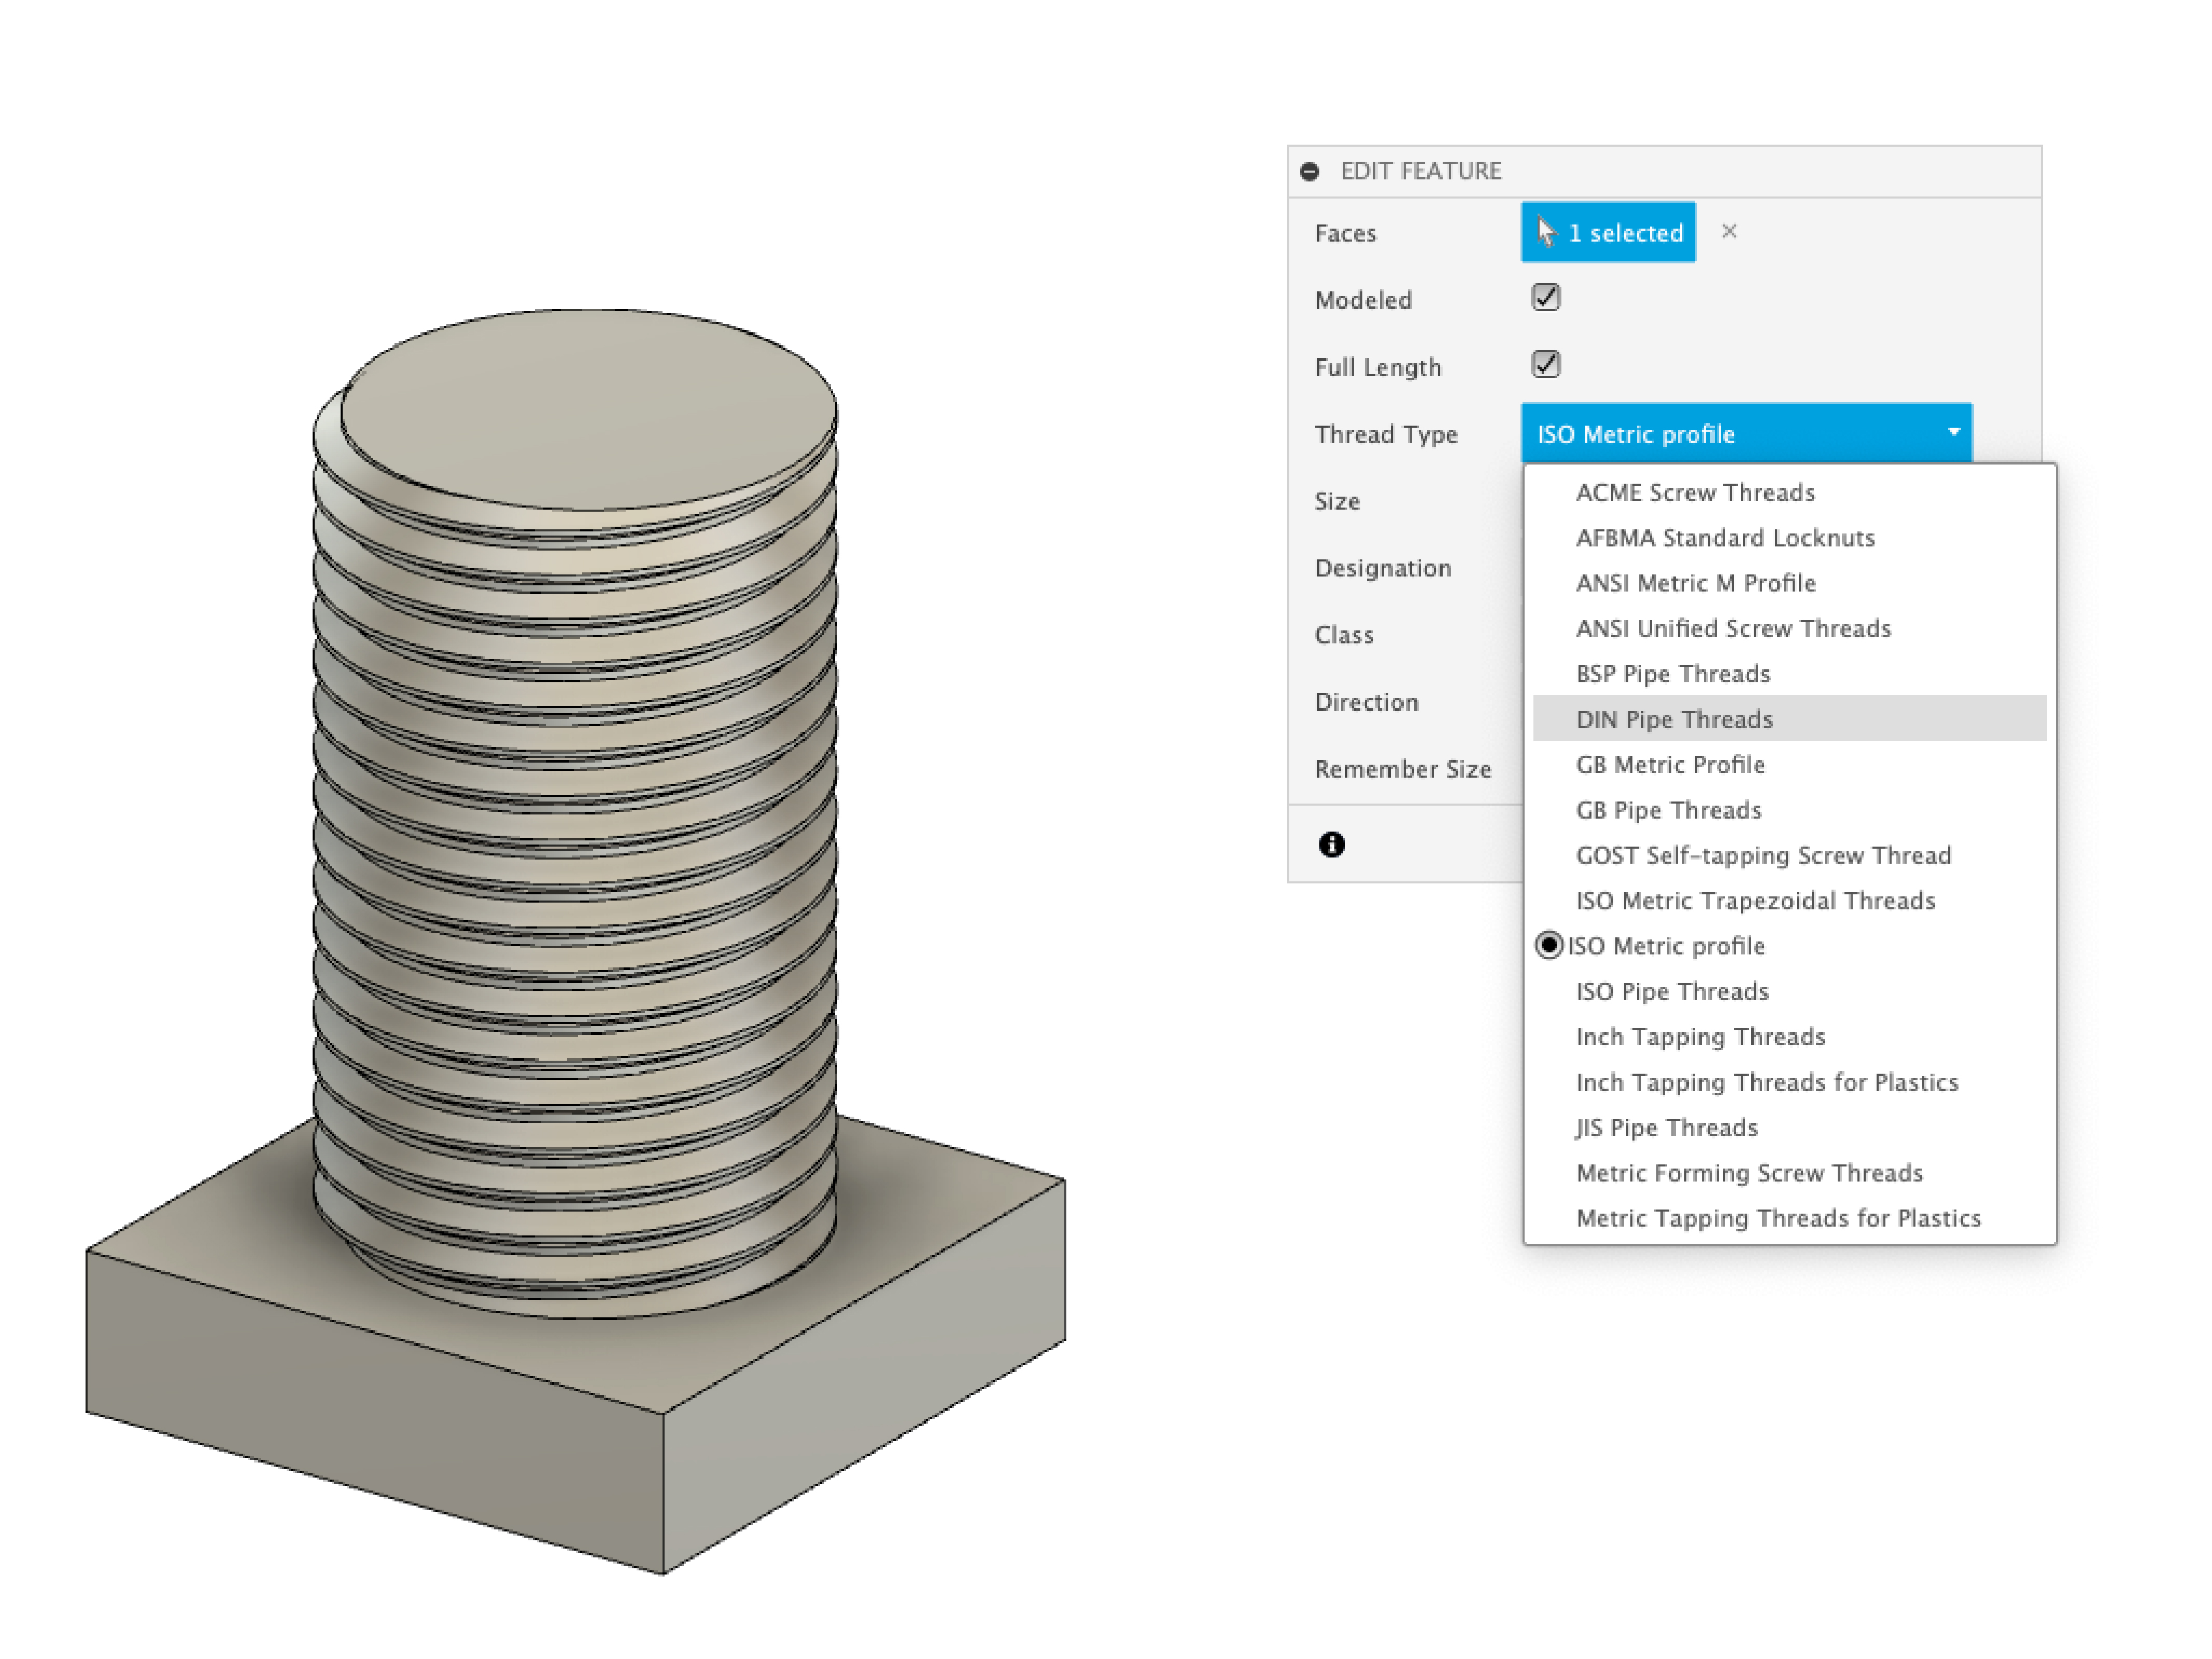Screen dimensions: 2212x1659
Task: Uncheck the Full Length checkbox
Action: pyautogui.click(x=1545, y=364)
